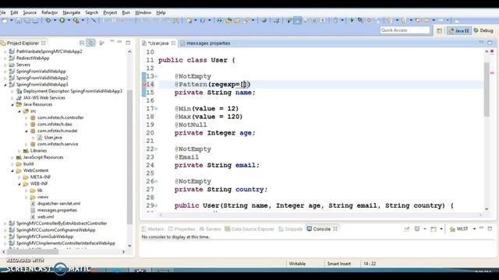Viewport: 499px width, 280px height.
Task: Collapse the src folder node
Action: (19, 111)
